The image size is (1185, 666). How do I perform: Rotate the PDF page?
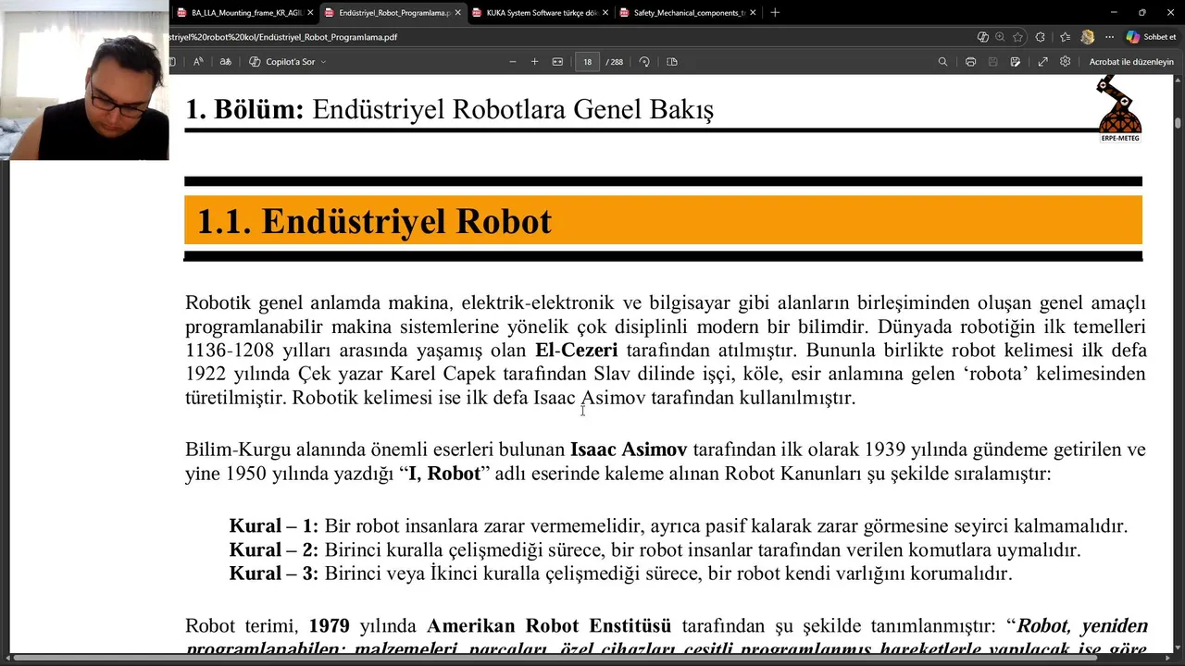pos(644,62)
